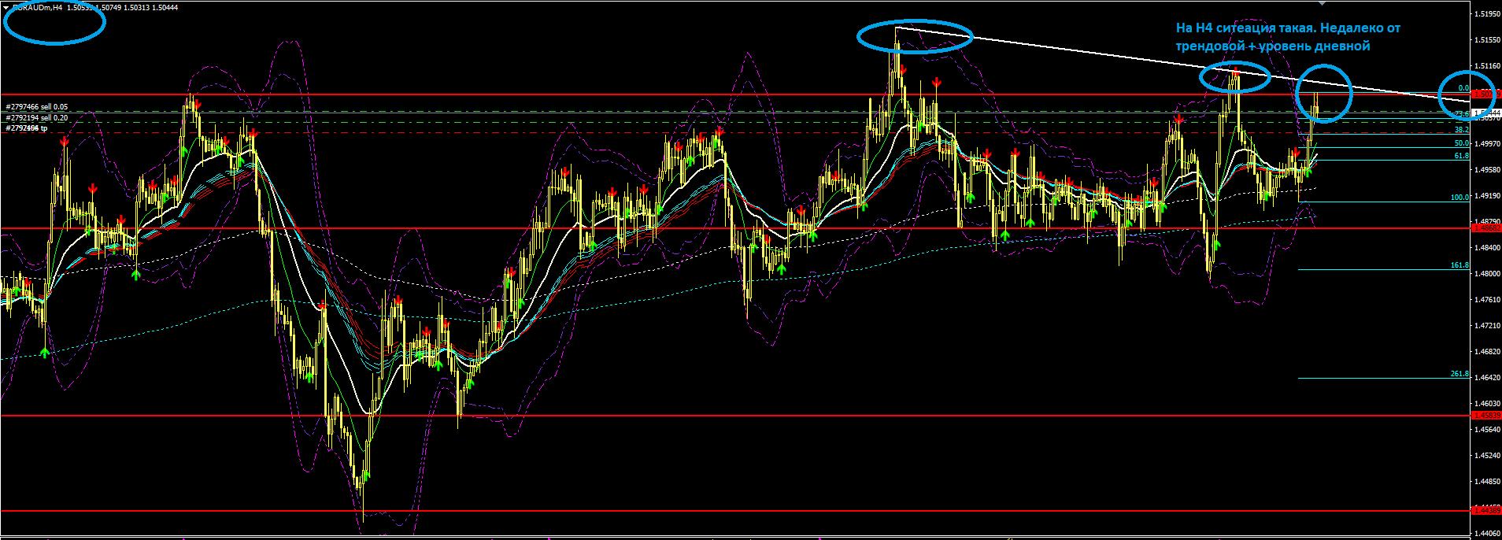Click price scale value 1.49580

tap(1487, 169)
